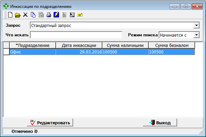Open the question-mark toolbar icon

click(x=72, y=15)
